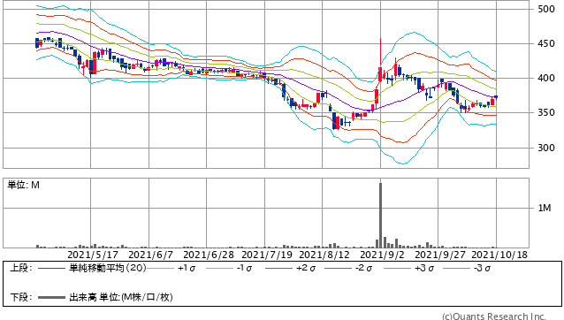Click the green +1σ legend line
Viewport: 564px width, 320px height.
click(160, 268)
